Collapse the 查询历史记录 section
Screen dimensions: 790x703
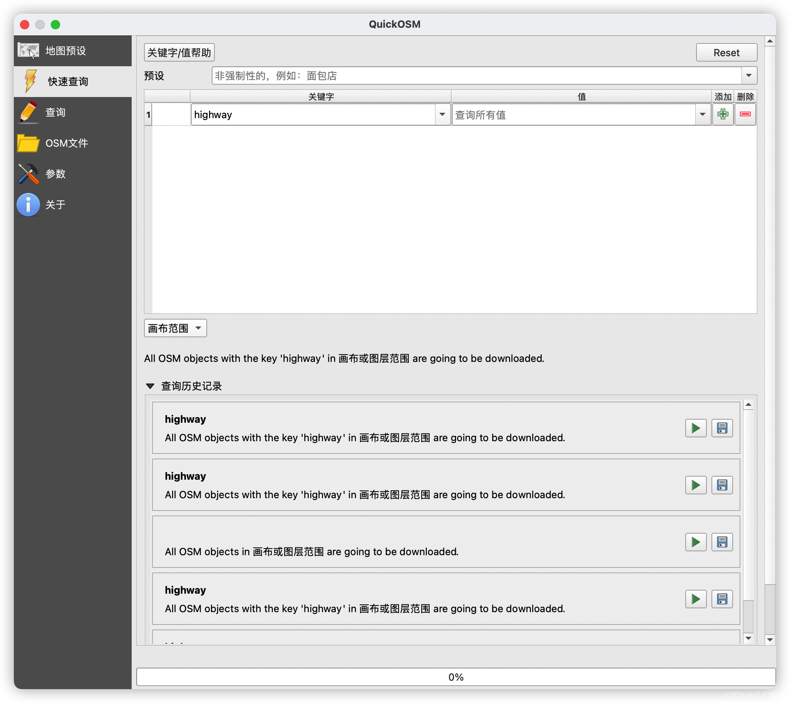point(151,386)
